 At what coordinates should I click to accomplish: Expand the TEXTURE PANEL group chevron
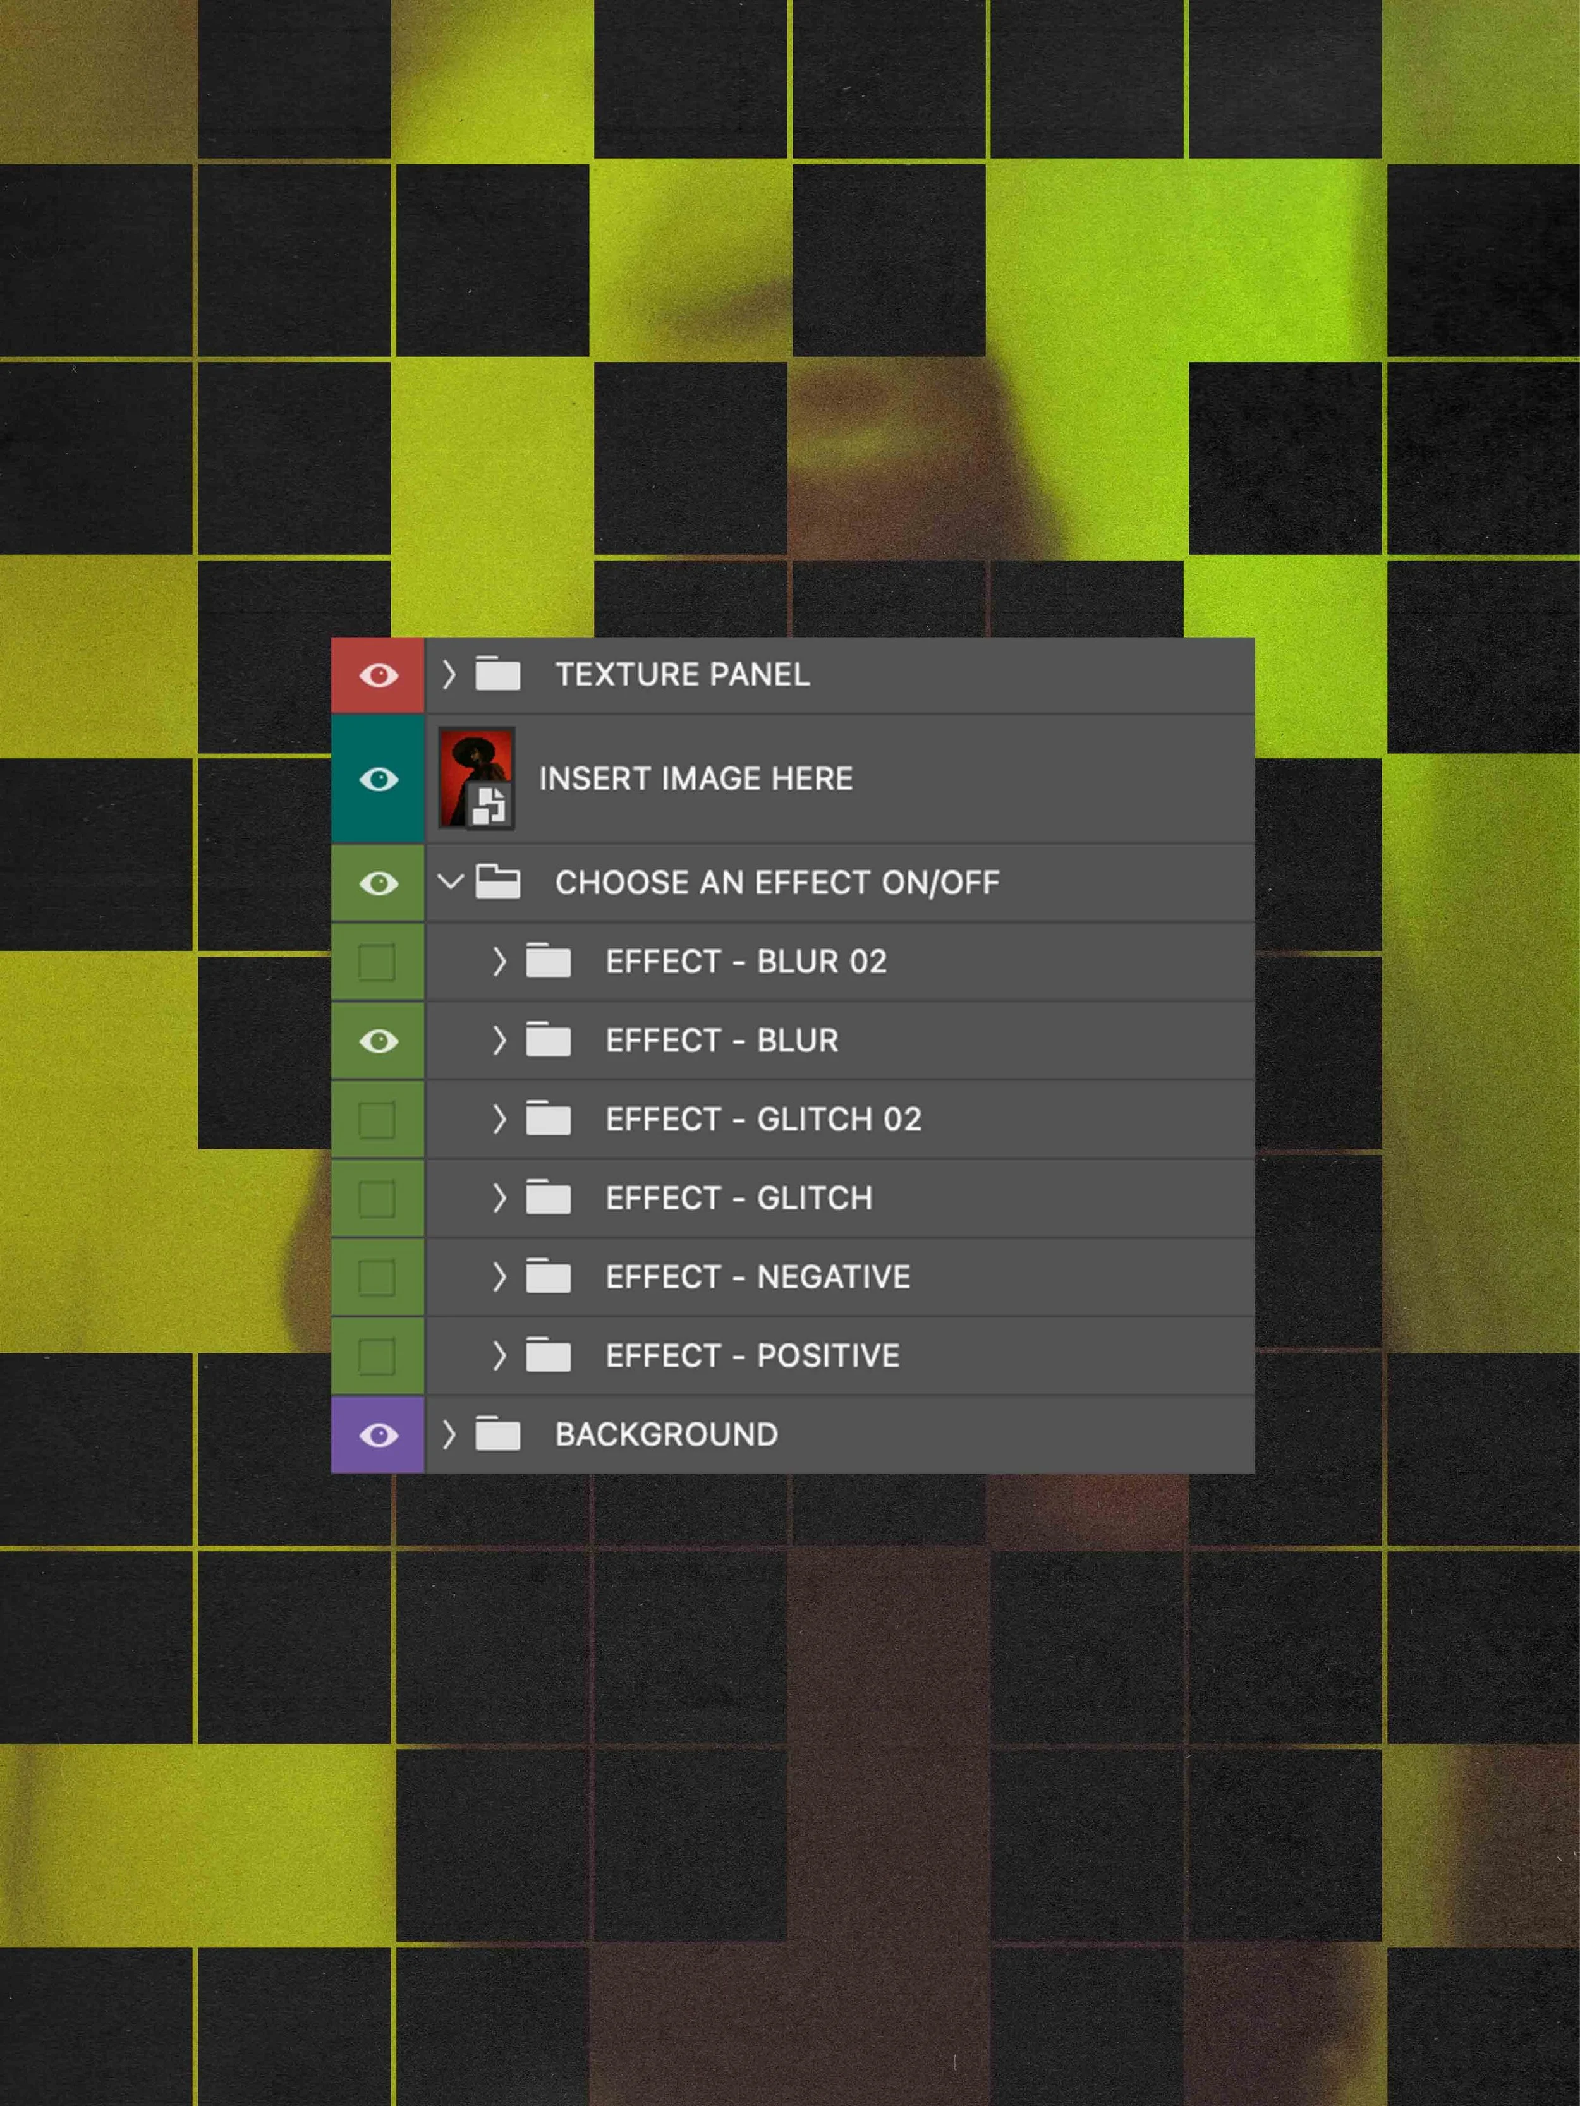(x=449, y=674)
